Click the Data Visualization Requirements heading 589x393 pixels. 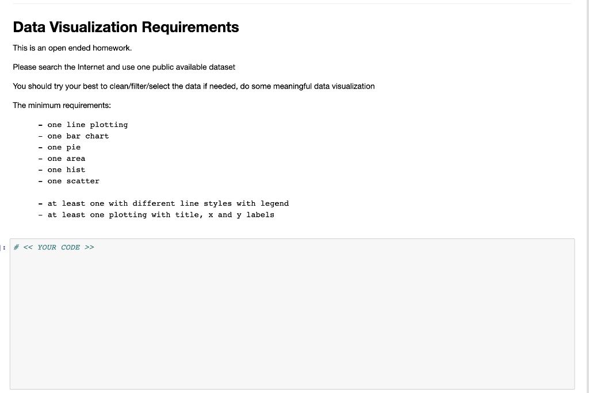pyautogui.click(x=125, y=27)
